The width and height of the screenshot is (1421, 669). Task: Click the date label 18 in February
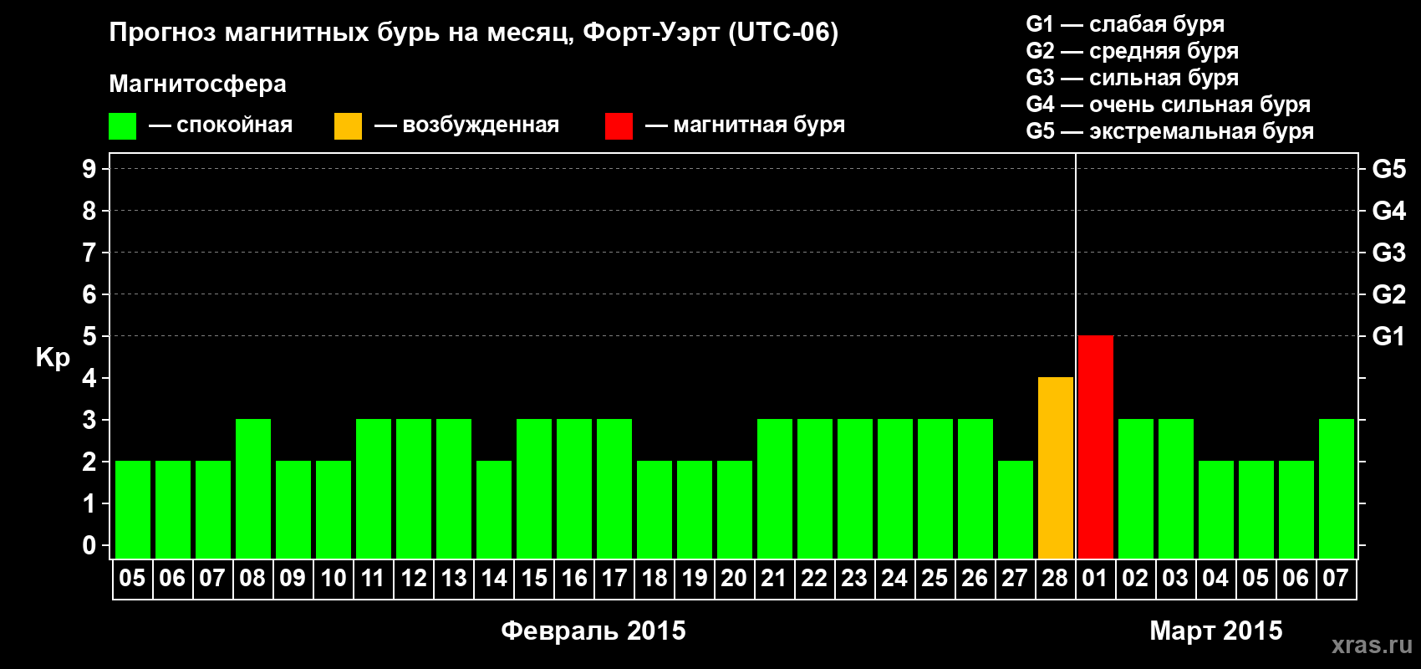tap(654, 578)
